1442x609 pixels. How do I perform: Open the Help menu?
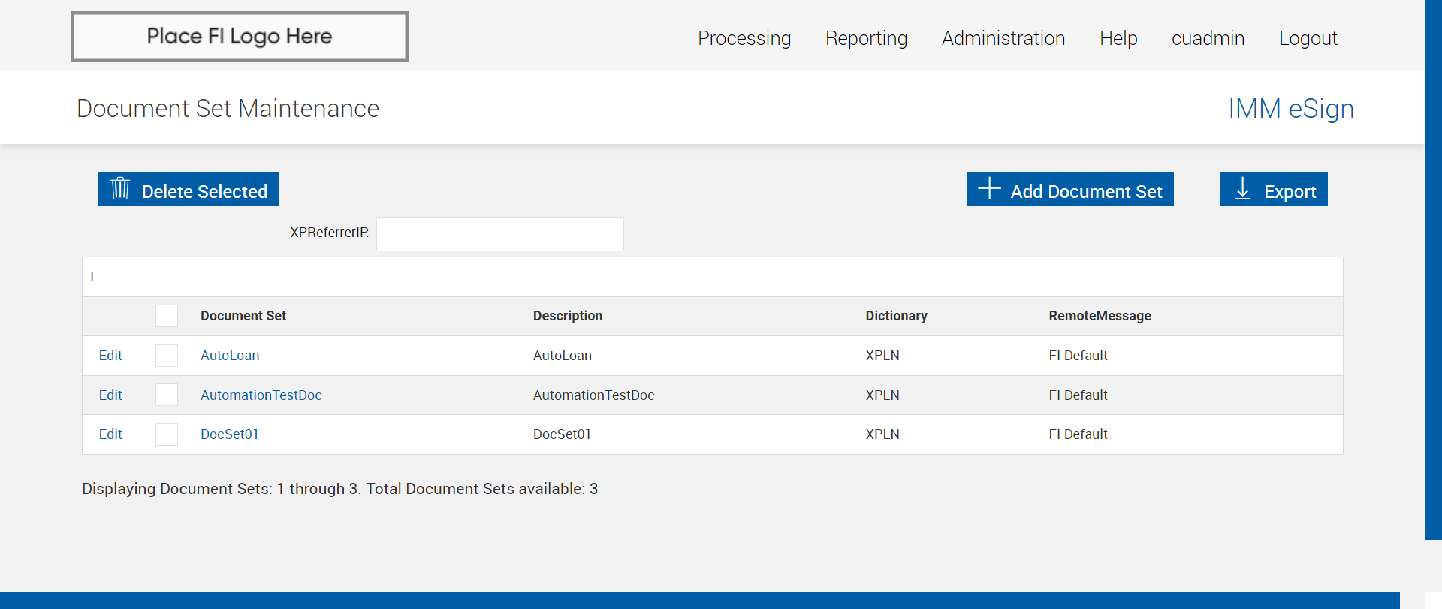coord(1118,38)
